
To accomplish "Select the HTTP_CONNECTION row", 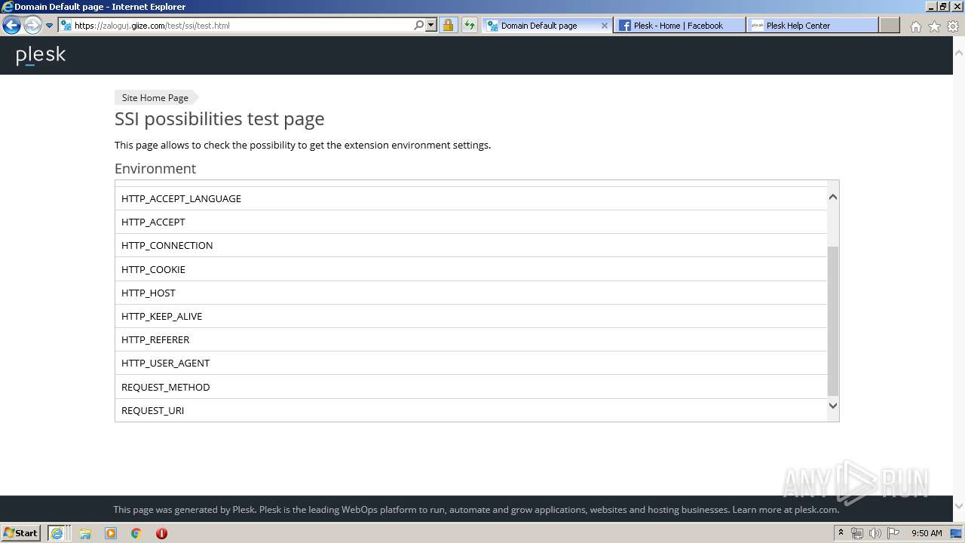I will 471,245.
